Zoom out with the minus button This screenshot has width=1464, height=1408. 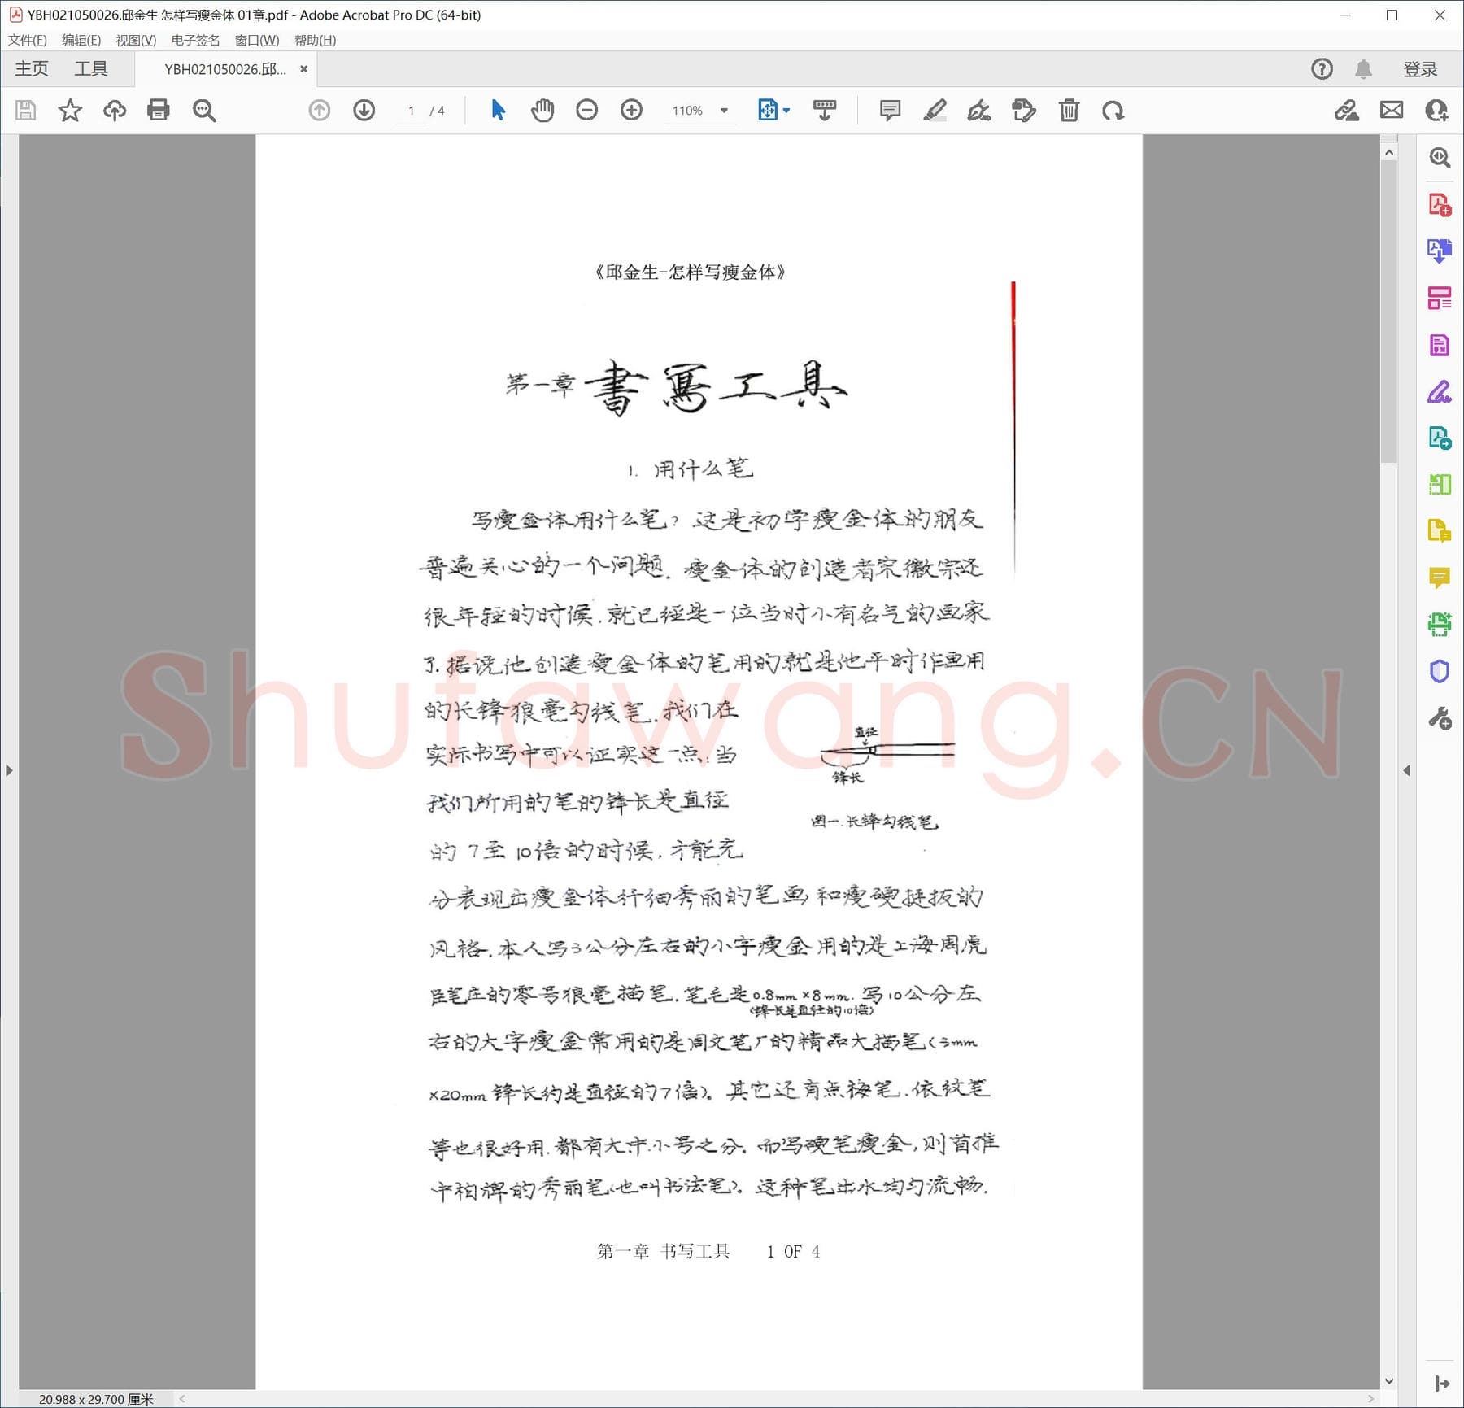(586, 110)
